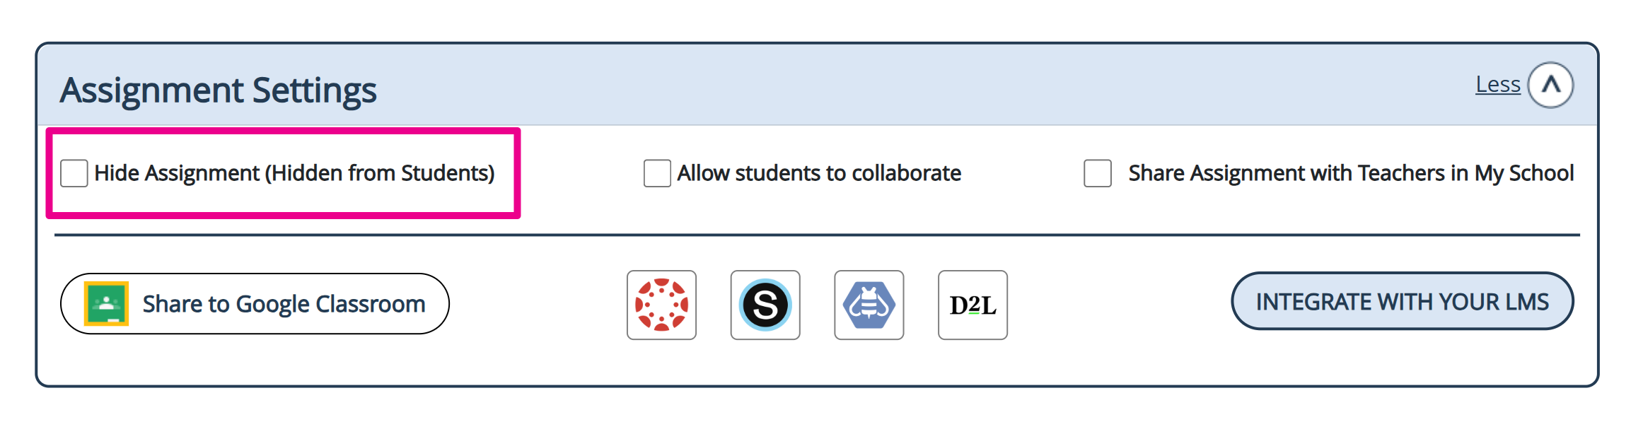Click the blue hexagon bee icon
1631x422 pixels.
(x=869, y=305)
